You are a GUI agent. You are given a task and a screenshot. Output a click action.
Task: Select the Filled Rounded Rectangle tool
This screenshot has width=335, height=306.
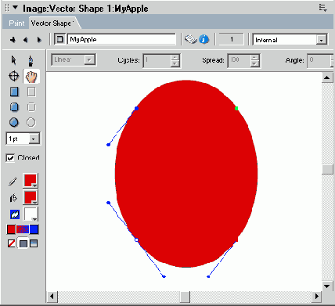(14, 107)
